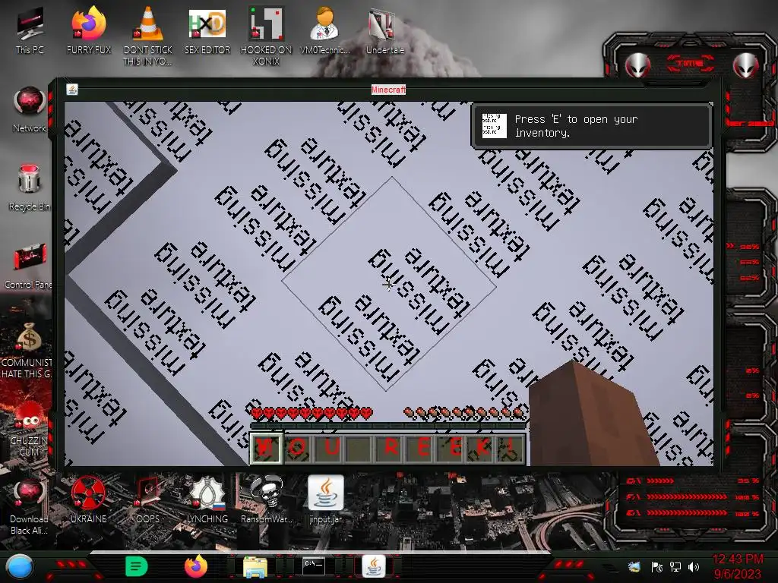Image resolution: width=778 pixels, height=583 pixels.
Task: Select the empty hotbar slot after U
Action: click(x=360, y=448)
